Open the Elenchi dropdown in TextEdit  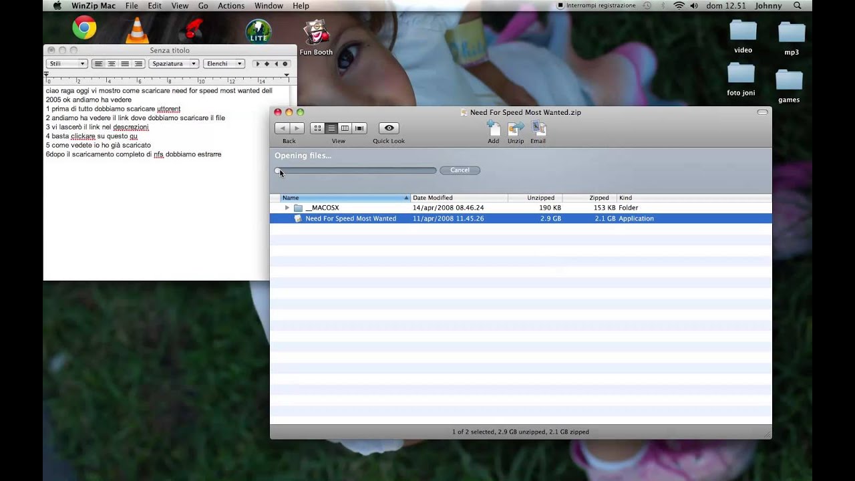tap(224, 63)
